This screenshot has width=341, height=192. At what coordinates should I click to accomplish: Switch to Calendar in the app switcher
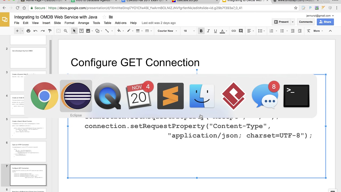pos(139,96)
